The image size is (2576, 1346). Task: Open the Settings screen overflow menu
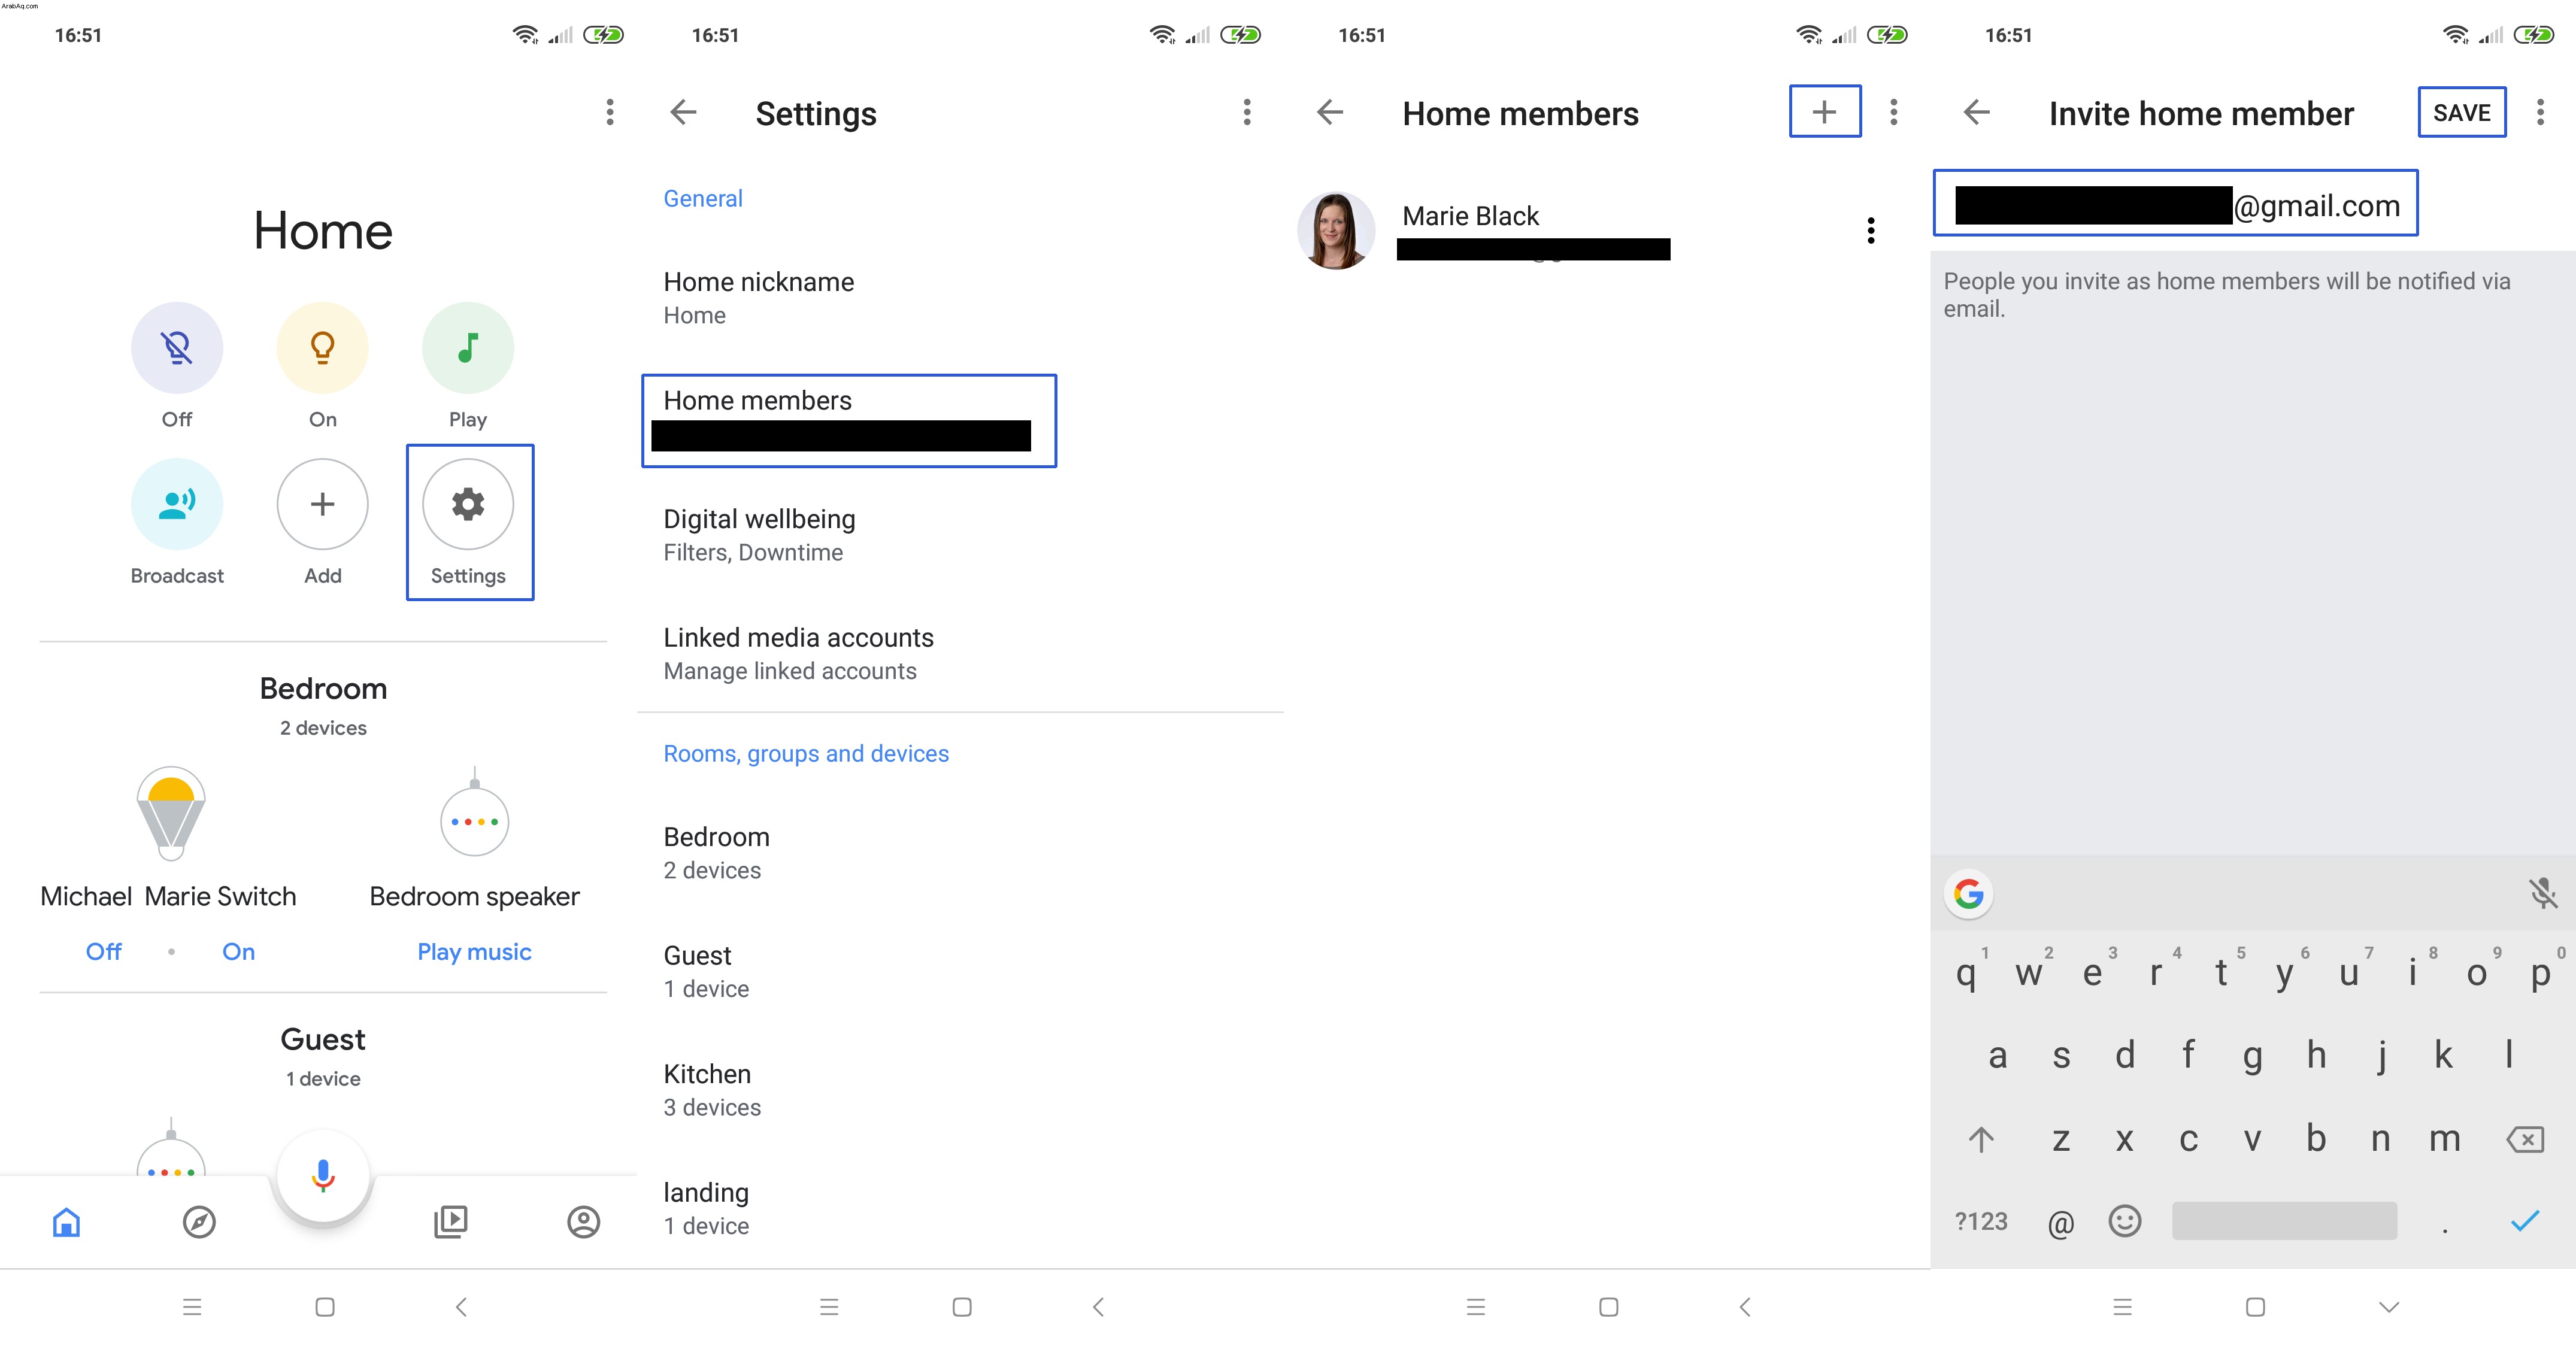1246,112
